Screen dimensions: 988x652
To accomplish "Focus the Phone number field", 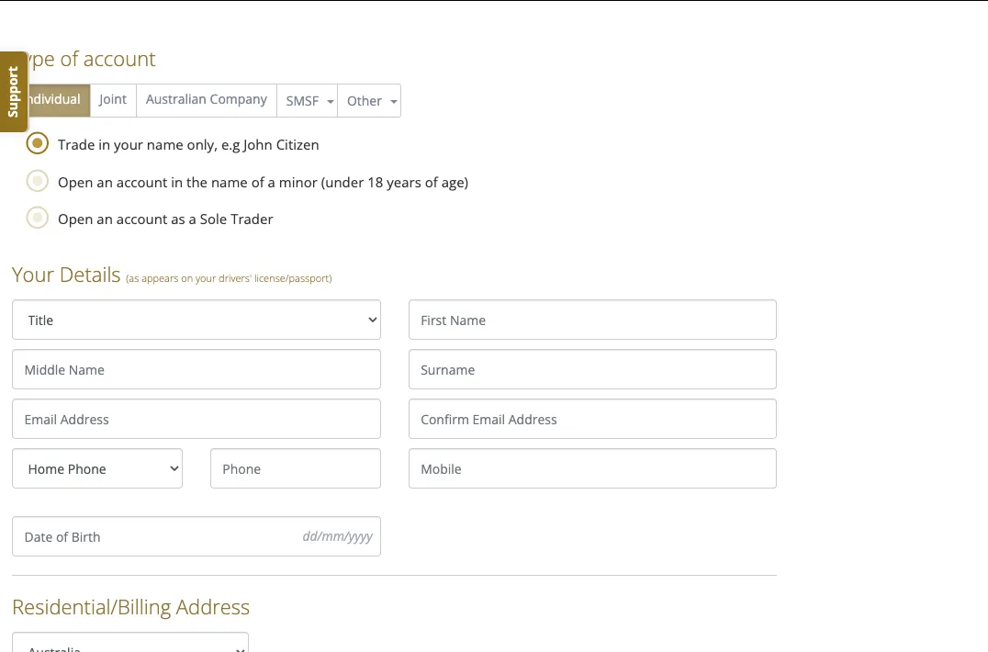I will pyautogui.click(x=296, y=468).
